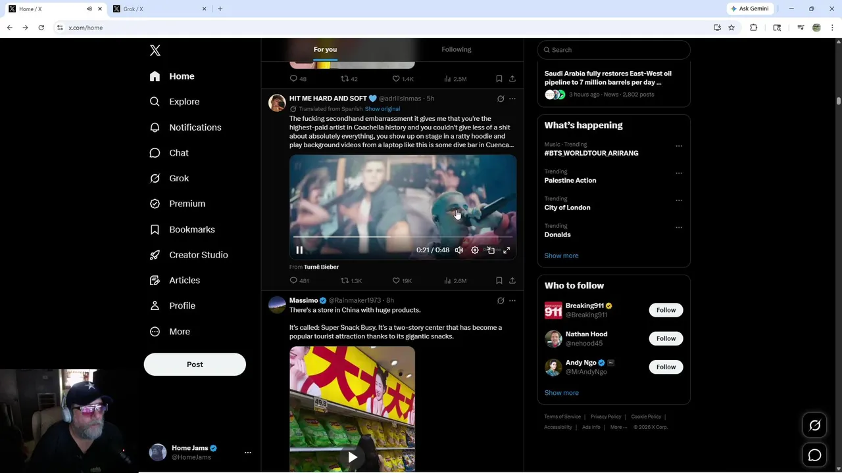The width and height of the screenshot is (842, 473).
Task: Open Profile page
Action: 172,306
